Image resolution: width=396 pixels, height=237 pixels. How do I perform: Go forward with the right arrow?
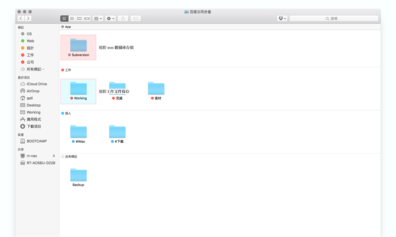tap(28, 18)
